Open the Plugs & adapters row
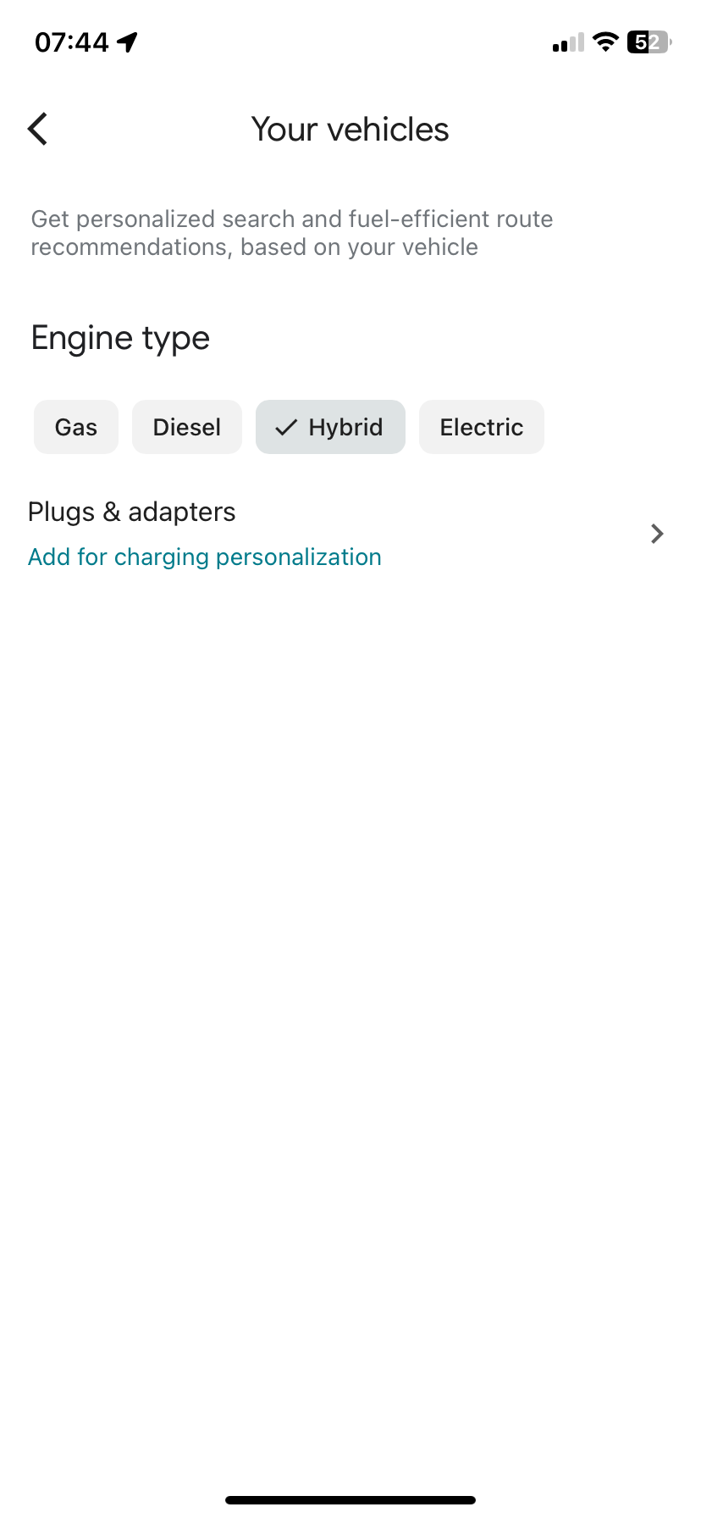Screen dimensions: 701x1518 click(x=132, y=512)
